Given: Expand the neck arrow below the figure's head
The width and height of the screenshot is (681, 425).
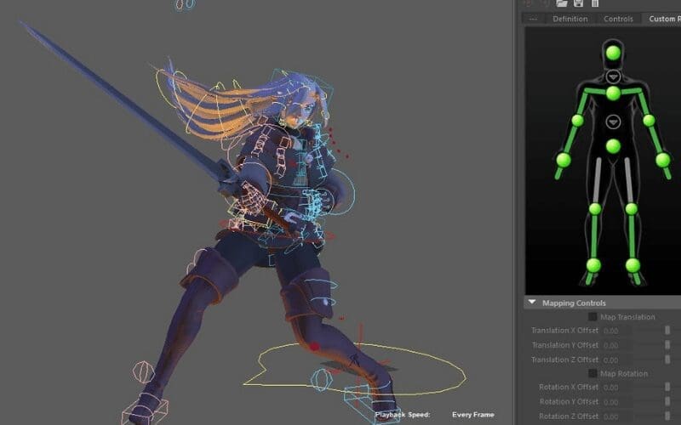Looking at the screenshot, I should point(613,76).
